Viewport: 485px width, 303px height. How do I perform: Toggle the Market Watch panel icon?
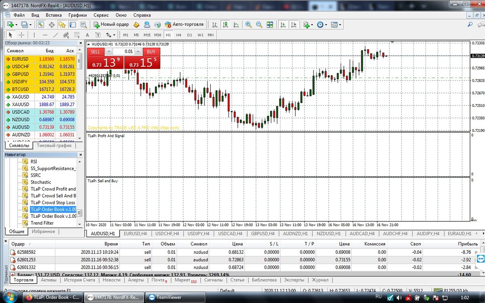[41, 25]
